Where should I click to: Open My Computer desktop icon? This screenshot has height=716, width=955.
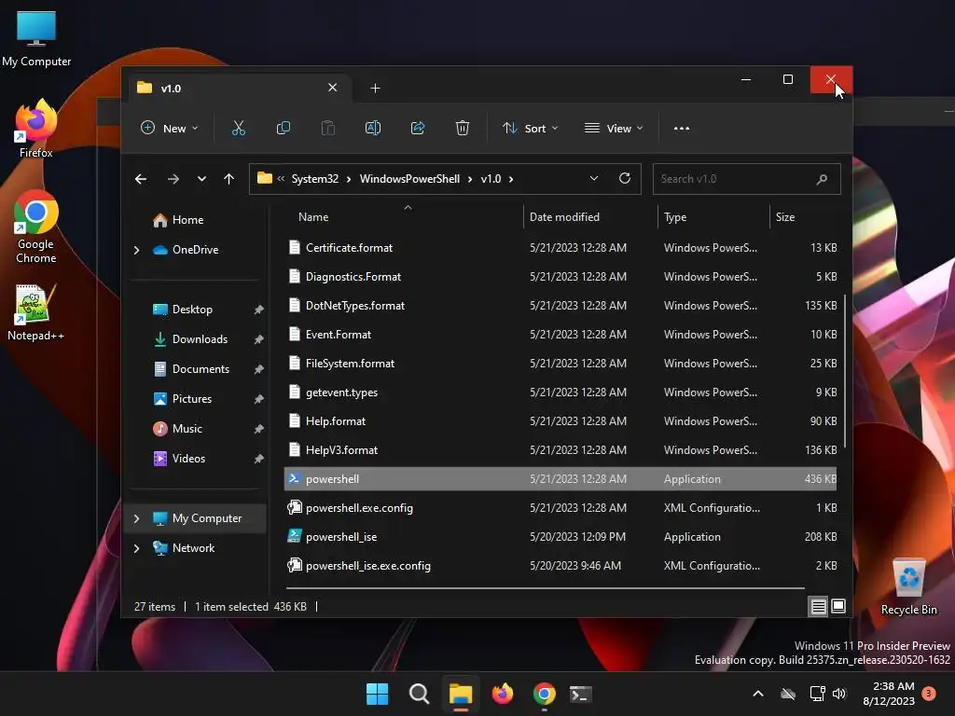(36, 37)
